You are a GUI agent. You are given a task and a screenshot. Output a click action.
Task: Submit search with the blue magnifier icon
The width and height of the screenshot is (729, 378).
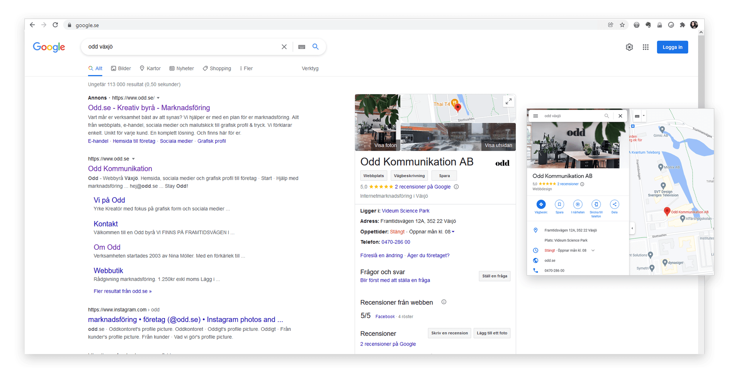tap(316, 47)
